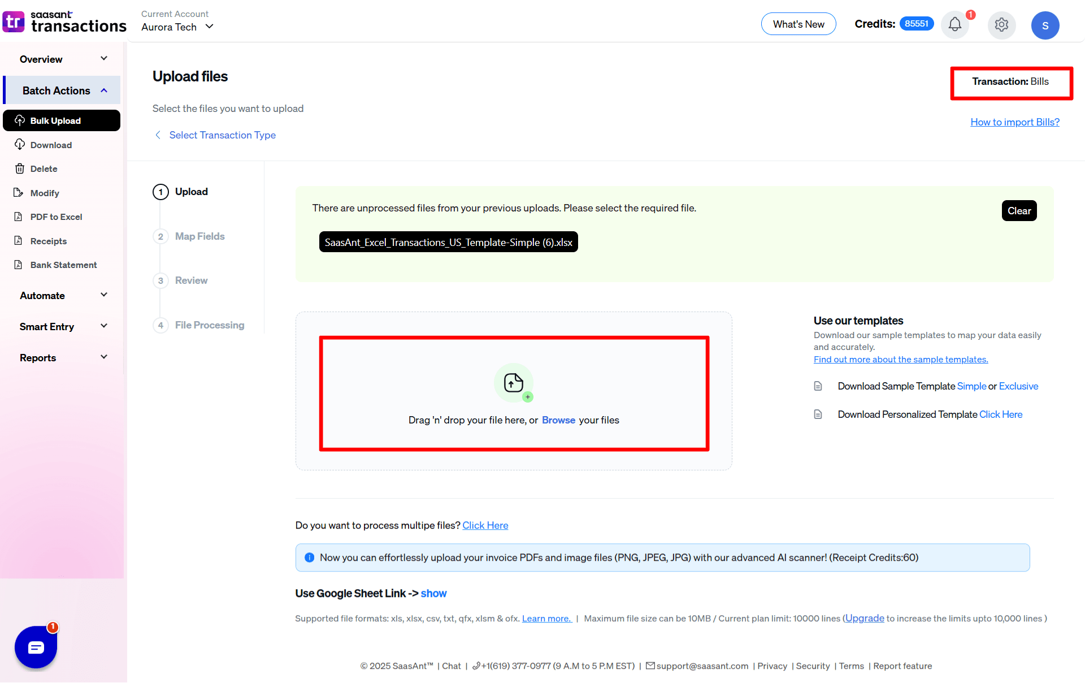Screen dimensions: 1085x683
Task: Select the SaasAnt_Excel_Transactions_US_Template-Simple (6).xlsx file
Action: click(448, 242)
